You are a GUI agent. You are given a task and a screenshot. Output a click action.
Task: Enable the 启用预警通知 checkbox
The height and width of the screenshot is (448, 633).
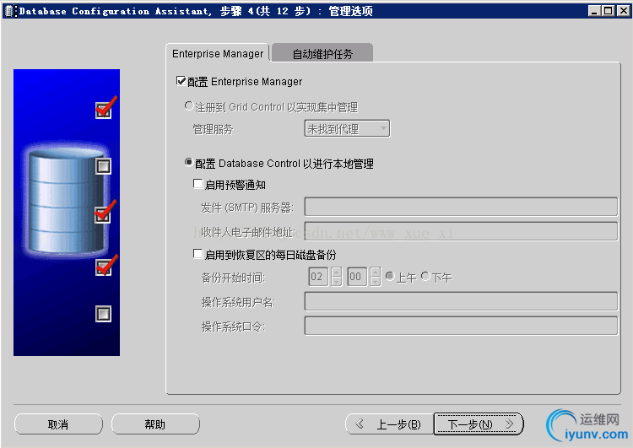[x=197, y=184]
